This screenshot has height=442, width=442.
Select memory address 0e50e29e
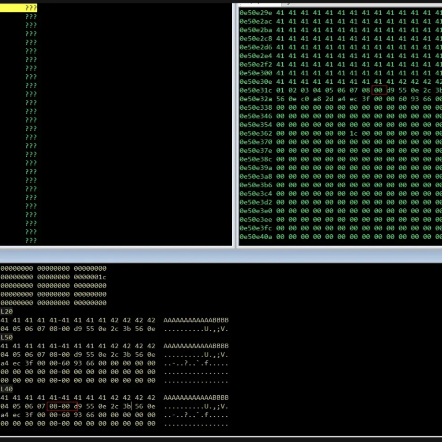click(256, 13)
